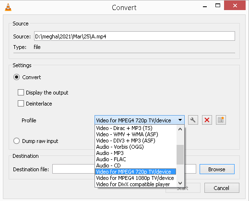Click the VLC cone icon in title bar
The height and width of the screenshot is (201, 249).
point(8,7)
